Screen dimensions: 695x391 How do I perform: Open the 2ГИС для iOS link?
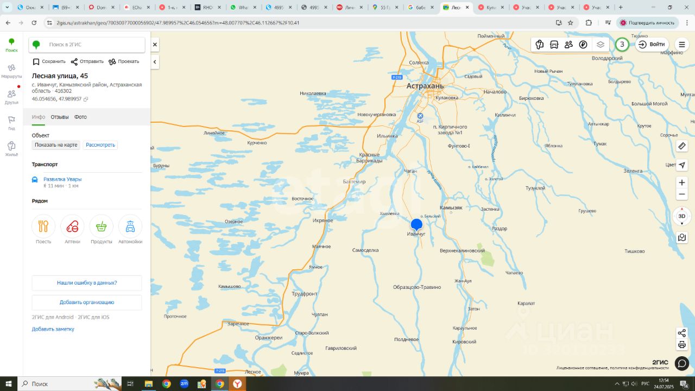pyautogui.click(x=93, y=317)
